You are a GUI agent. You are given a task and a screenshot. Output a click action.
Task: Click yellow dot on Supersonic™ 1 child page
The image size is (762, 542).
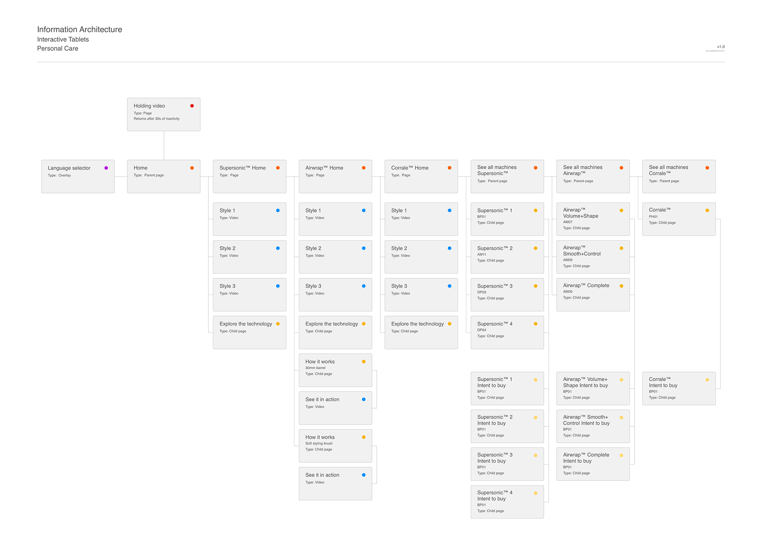535,210
